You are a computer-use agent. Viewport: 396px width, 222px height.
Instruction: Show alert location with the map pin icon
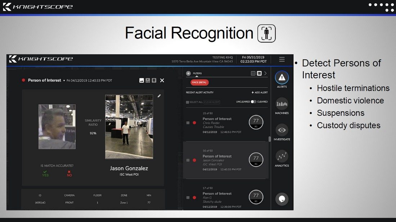pyautogui.click(x=154, y=80)
